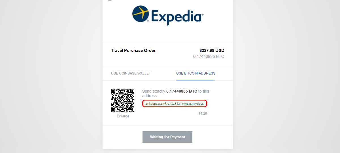Click the Expedia airplane globe icon
Viewport: 340px width, 153px height.
[141, 14]
